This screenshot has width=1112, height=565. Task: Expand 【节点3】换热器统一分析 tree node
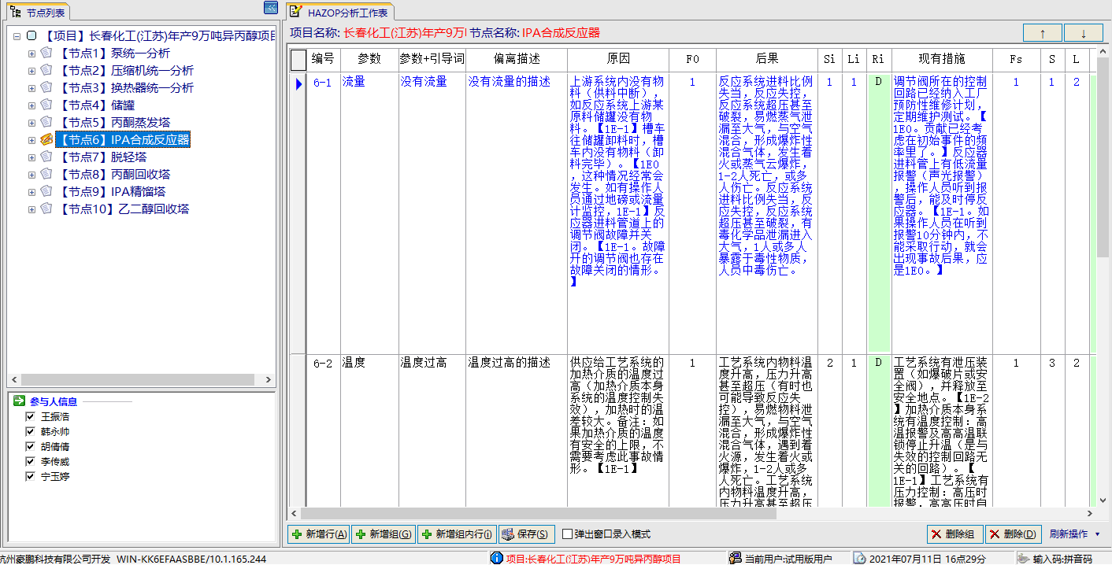tap(32, 88)
